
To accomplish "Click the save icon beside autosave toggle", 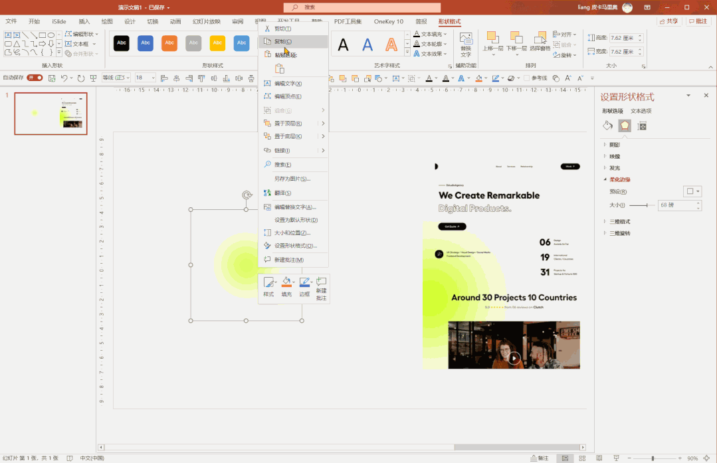I will [52, 78].
